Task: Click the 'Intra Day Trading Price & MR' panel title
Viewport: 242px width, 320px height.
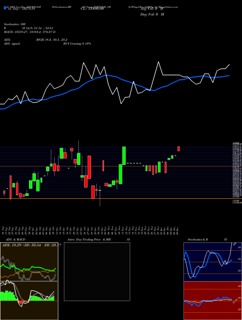Action: coord(89,240)
